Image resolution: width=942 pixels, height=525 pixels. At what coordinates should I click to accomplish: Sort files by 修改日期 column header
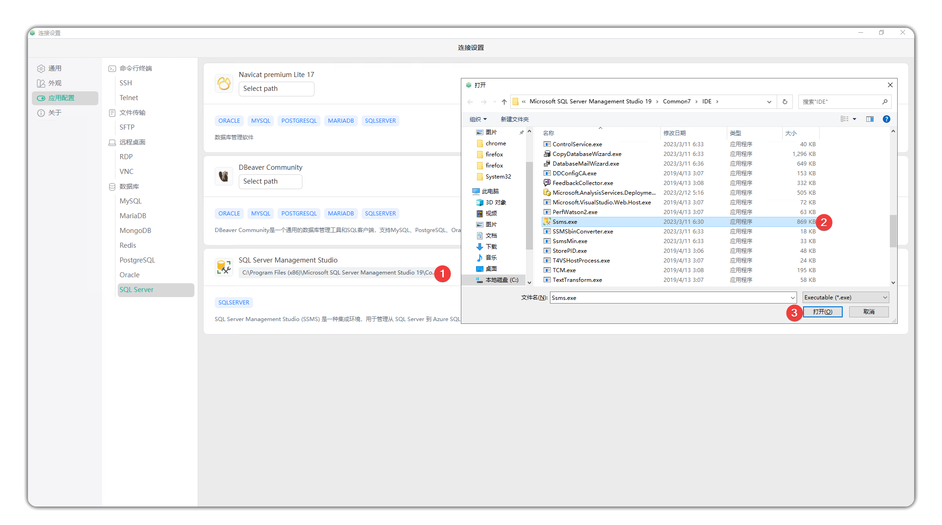pos(674,133)
